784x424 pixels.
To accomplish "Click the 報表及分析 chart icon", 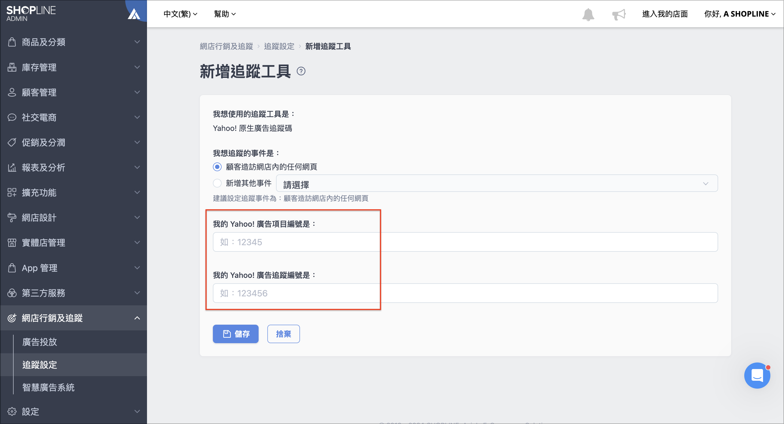I will pyautogui.click(x=12, y=168).
